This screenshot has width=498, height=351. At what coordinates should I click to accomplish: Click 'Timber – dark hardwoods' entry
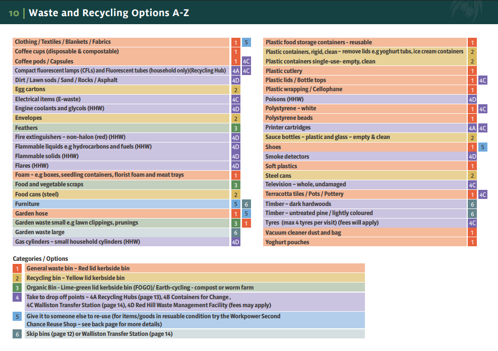pos(364,204)
